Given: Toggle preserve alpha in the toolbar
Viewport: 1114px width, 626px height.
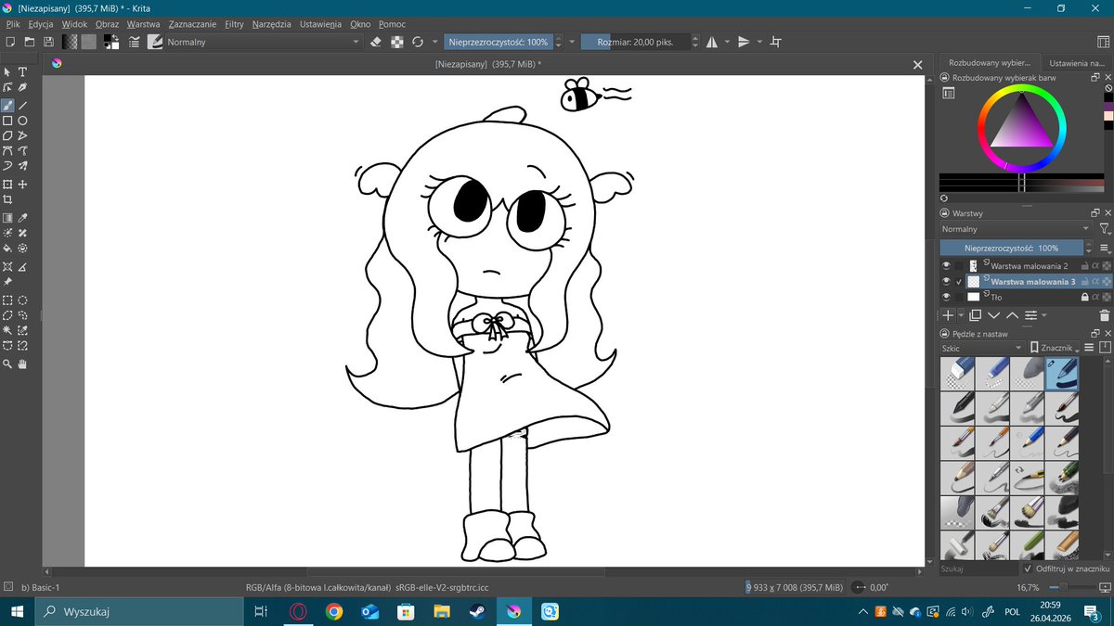Looking at the screenshot, I should [x=397, y=42].
